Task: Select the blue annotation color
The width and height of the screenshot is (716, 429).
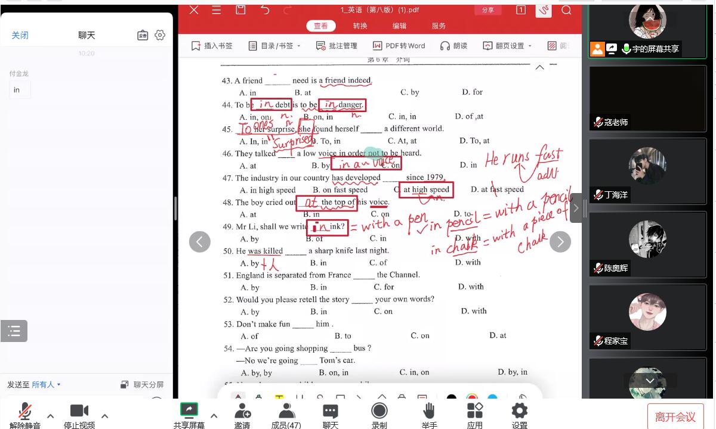Action: click(x=492, y=397)
